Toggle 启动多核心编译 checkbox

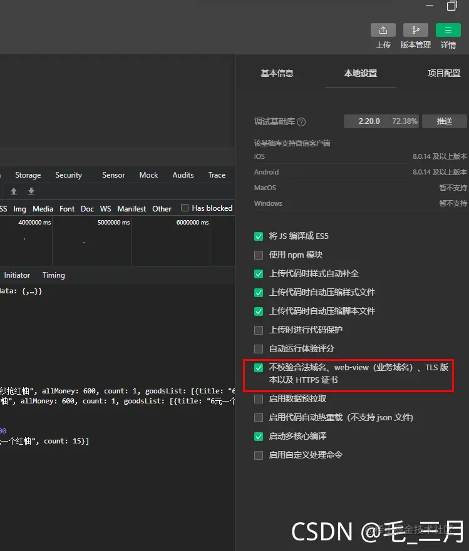point(259,437)
